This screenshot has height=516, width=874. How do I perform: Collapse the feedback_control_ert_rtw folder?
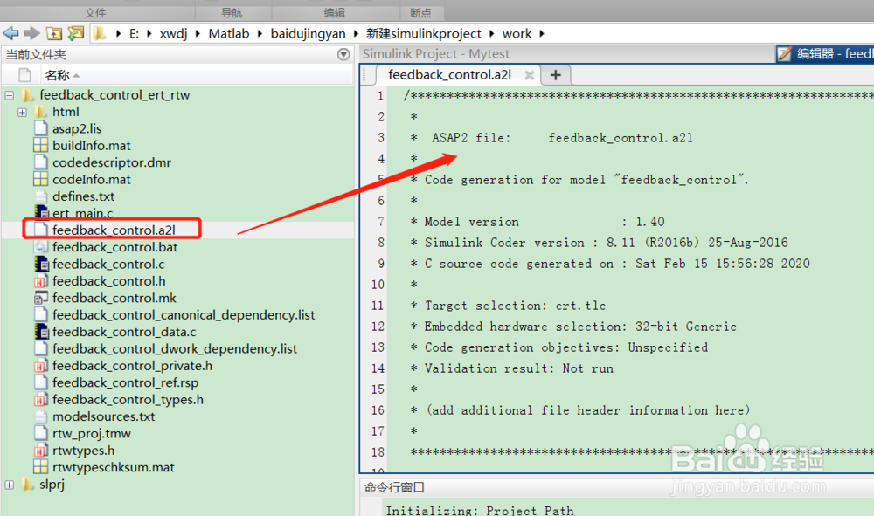(x=9, y=94)
